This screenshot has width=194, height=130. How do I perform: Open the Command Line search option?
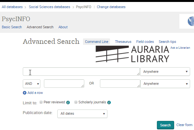(x=96, y=42)
